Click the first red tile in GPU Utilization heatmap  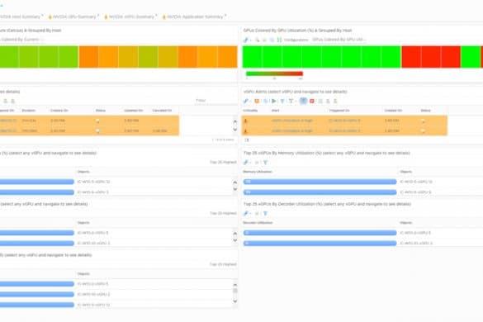(x=411, y=57)
